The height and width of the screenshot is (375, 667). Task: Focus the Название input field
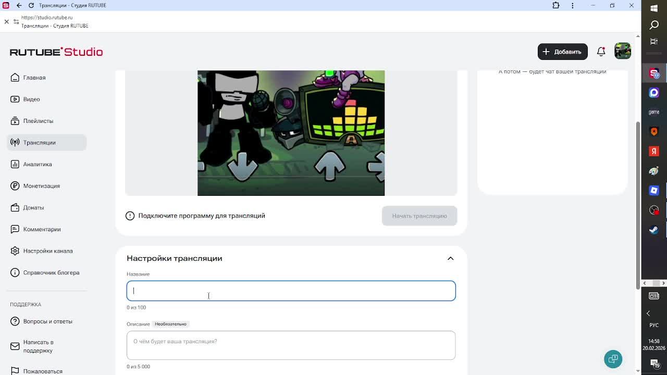tap(291, 291)
